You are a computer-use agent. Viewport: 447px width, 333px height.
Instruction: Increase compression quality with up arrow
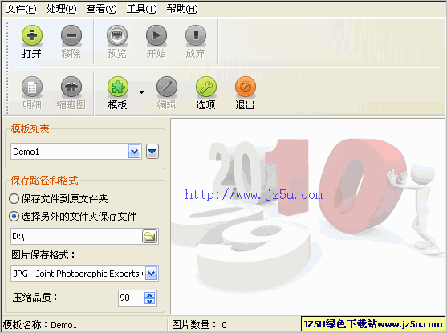pyautogui.click(x=150, y=295)
